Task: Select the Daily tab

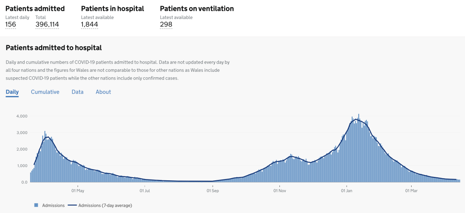Action: tap(12, 92)
